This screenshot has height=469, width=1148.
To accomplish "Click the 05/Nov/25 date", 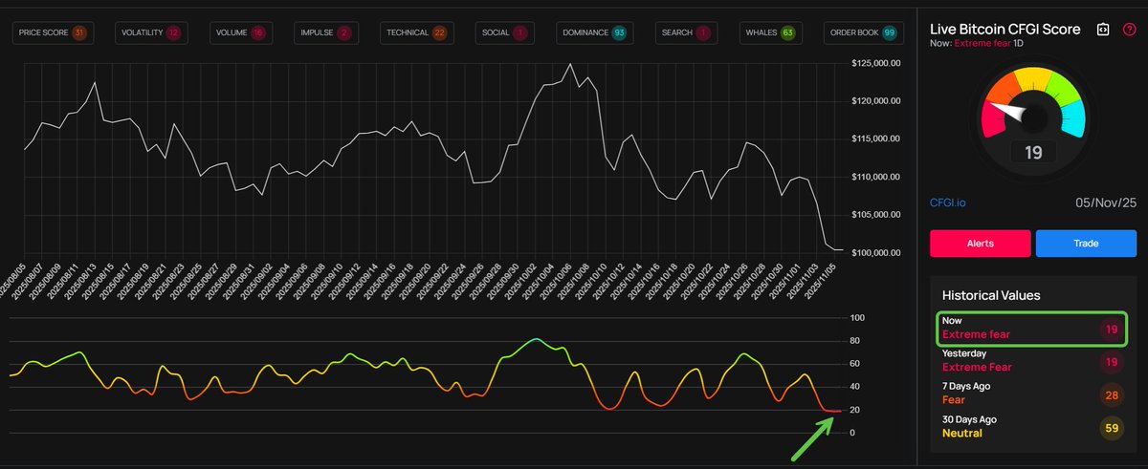I will coord(1108,202).
